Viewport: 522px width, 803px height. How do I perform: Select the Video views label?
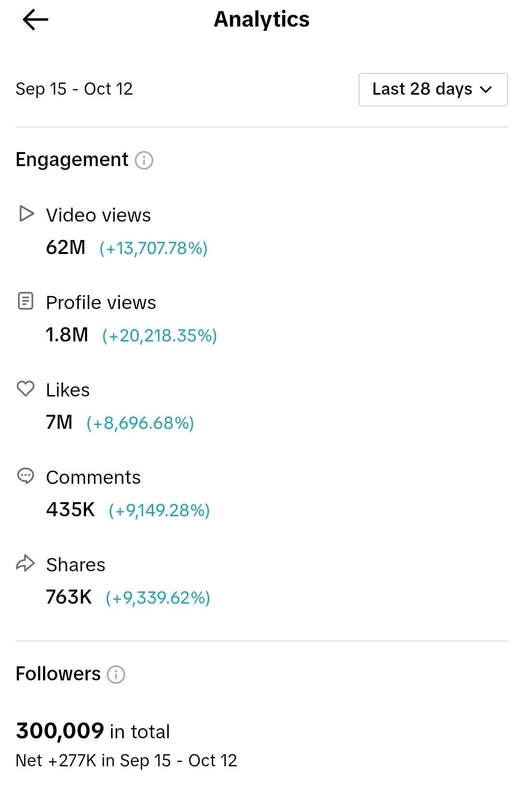[x=99, y=215]
